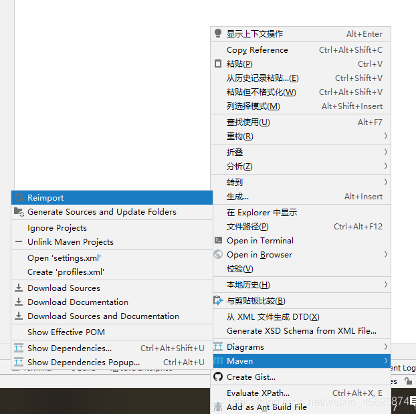The width and height of the screenshot is (416, 414).
Task: Click the Generate Sources folder icon
Action: (x=19, y=212)
